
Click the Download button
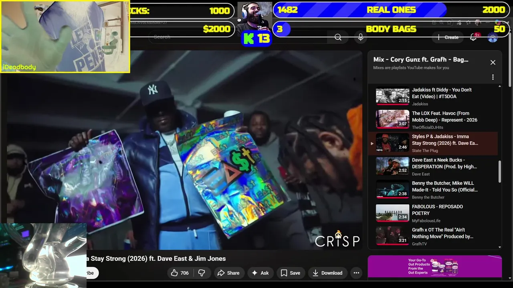327,273
